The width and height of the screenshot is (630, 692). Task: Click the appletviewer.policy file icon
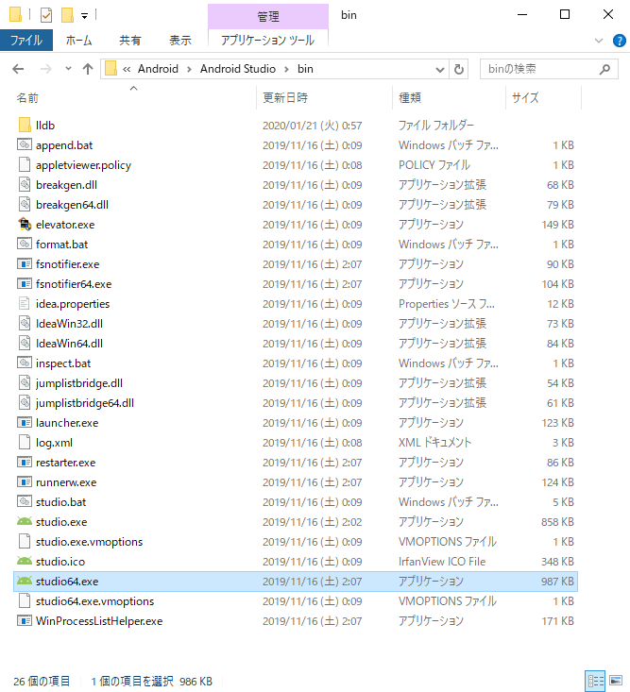click(25, 164)
